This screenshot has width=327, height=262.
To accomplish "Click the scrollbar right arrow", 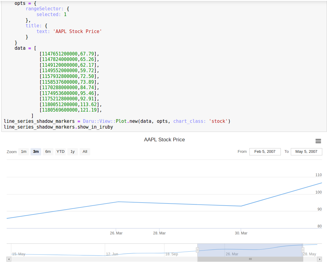I will pyautogui.click(x=320, y=259).
